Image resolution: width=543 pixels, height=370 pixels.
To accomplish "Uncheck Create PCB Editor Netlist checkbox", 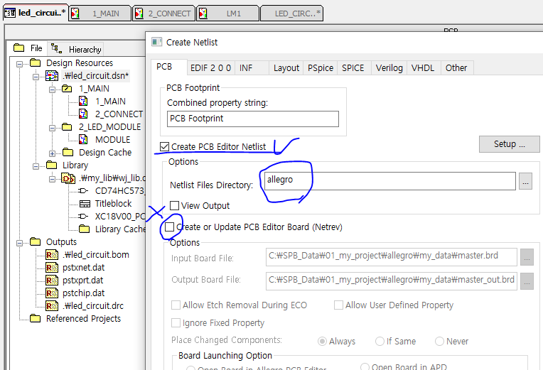I will [164, 147].
